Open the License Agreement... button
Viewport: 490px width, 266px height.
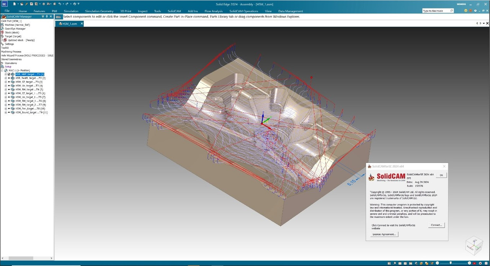coord(384,234)
